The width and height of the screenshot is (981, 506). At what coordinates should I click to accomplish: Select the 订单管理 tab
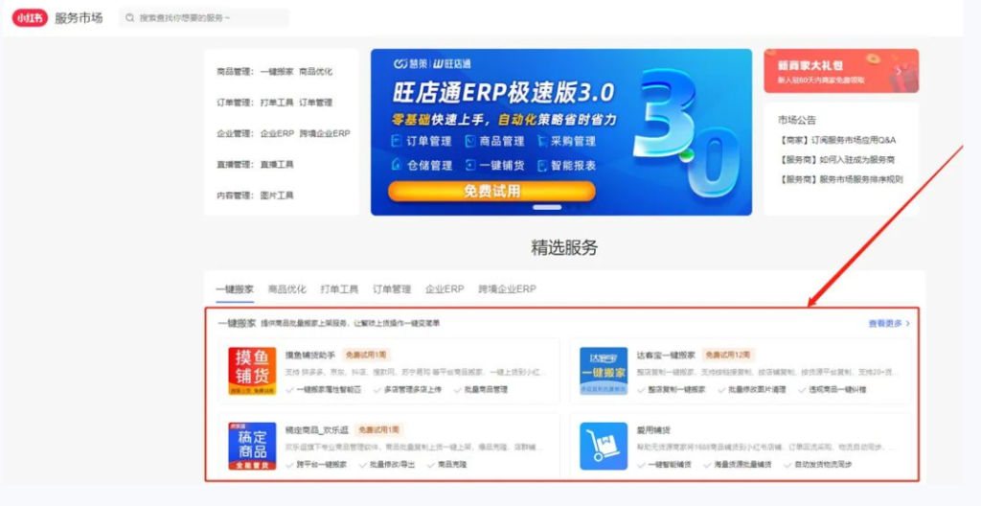point(391,288)
